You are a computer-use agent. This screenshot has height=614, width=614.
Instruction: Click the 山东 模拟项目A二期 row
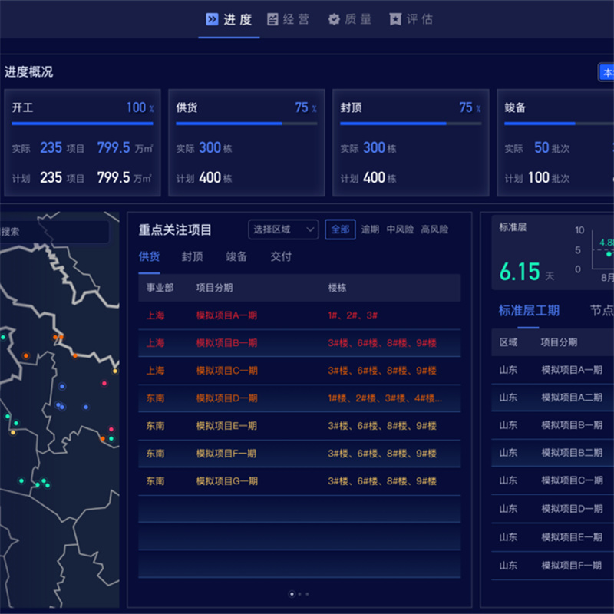coord(553,398)
